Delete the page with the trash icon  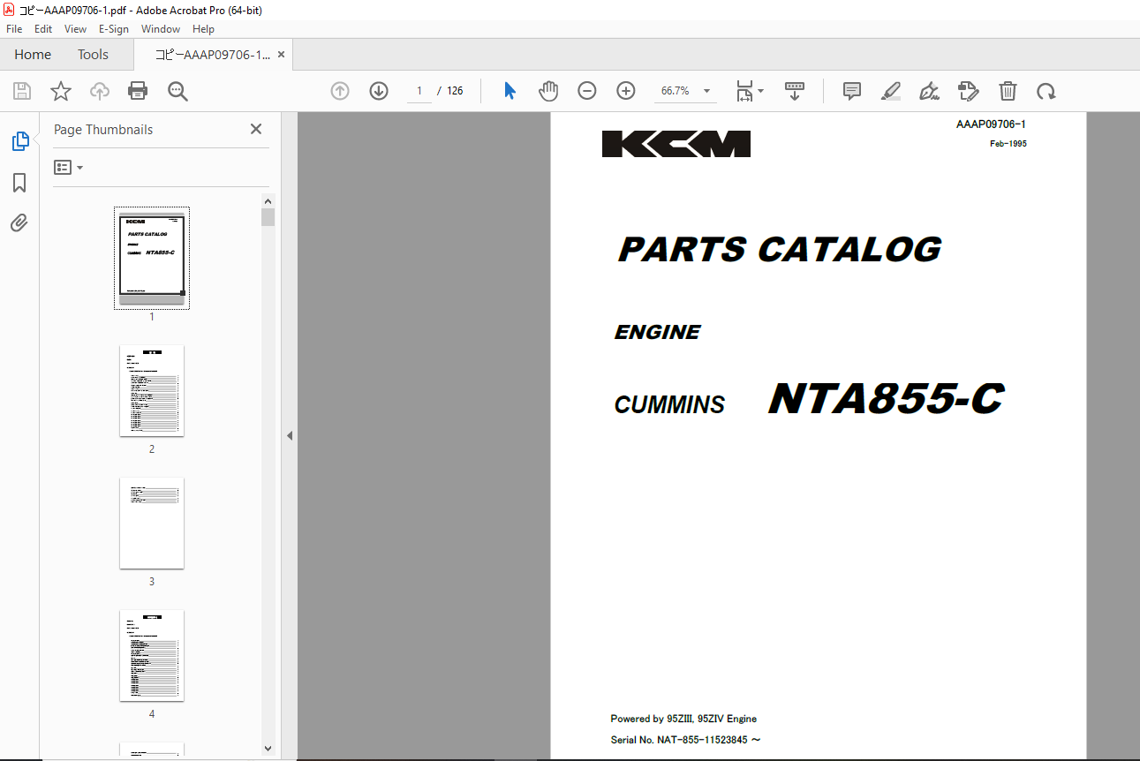click(1008, 91)
